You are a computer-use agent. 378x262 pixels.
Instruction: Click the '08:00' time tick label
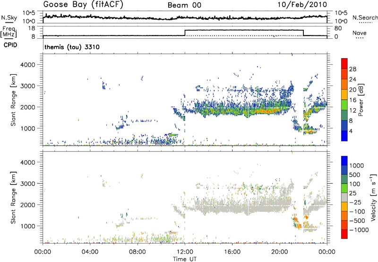tap(137, 252)
